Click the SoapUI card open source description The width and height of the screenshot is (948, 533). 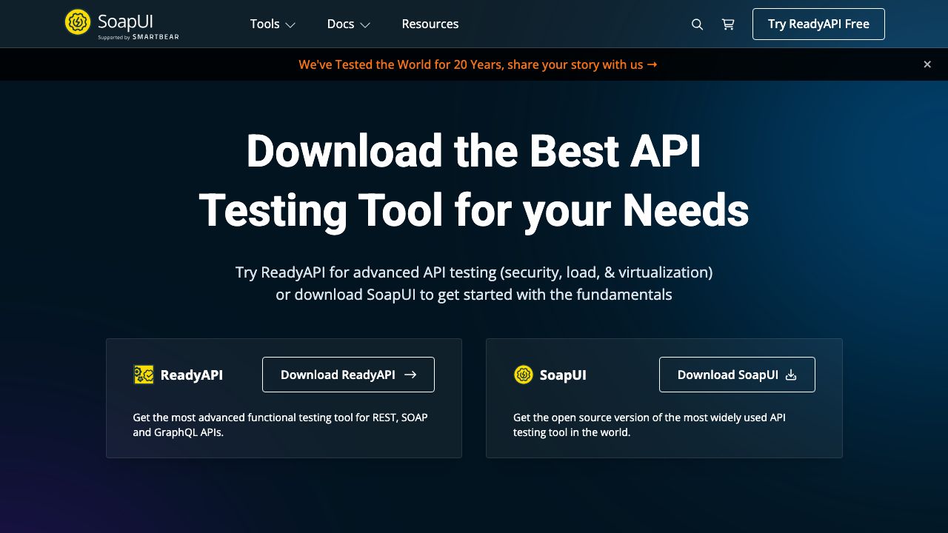coord(650,425)
